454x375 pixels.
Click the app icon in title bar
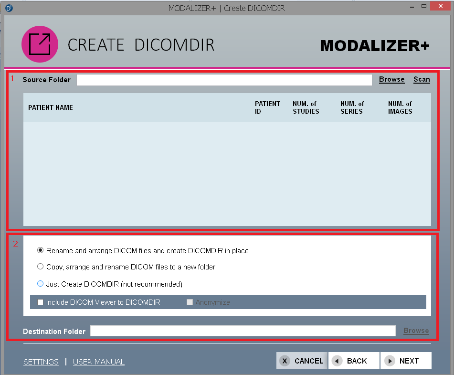pos(9,8)
